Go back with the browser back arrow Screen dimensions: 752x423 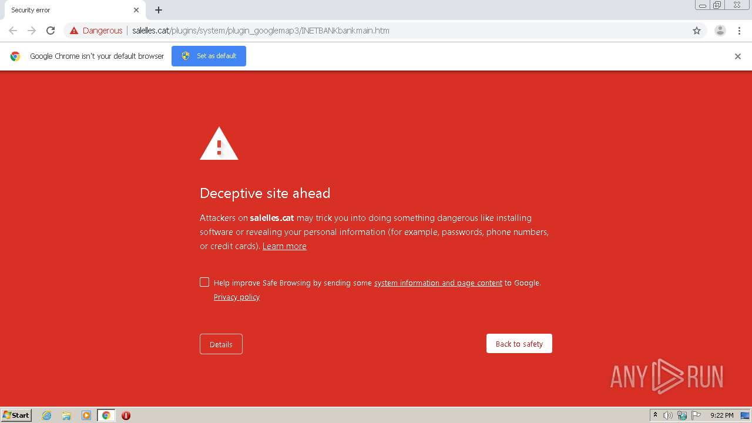point(13,31)
